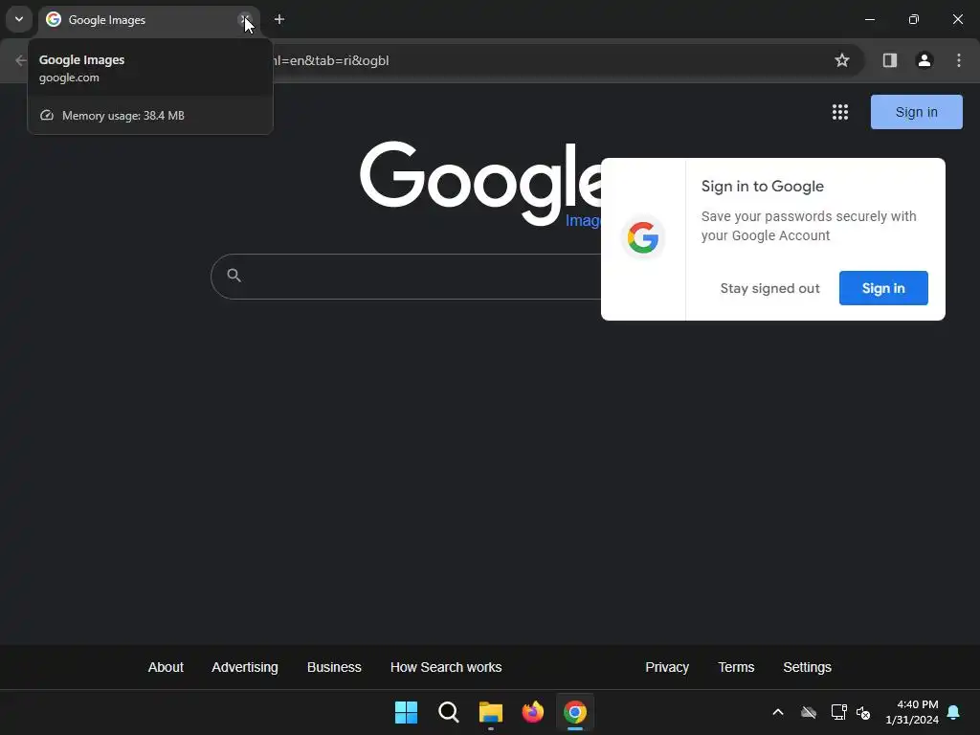
Task: Open the Chrome profile avatar icon
Action: 924,60
